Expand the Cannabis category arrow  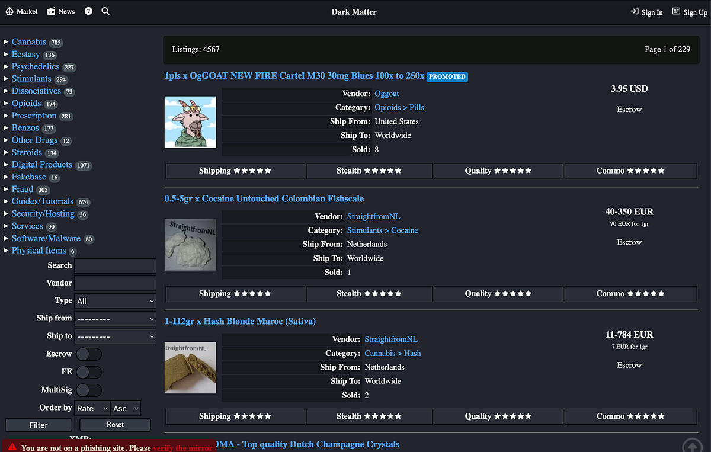click(6, 42)
